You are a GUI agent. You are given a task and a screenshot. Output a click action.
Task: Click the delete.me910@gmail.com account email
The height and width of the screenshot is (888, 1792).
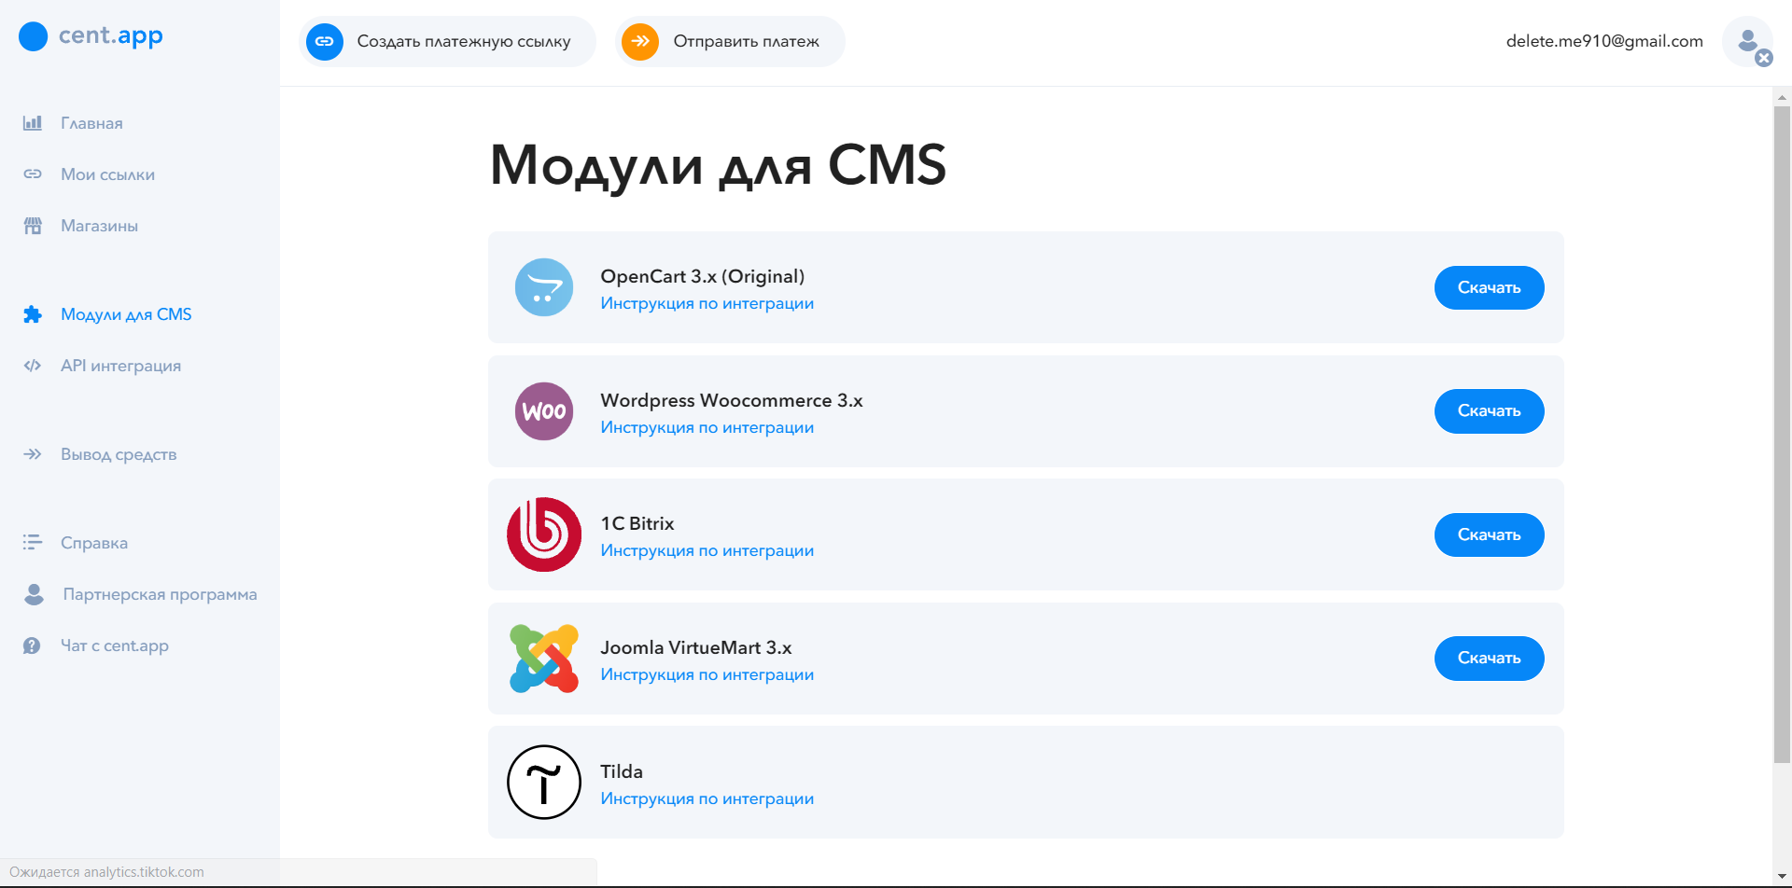(1604, 41)
